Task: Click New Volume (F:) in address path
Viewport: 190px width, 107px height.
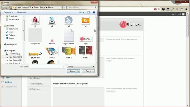Action: tap(24, 7)
